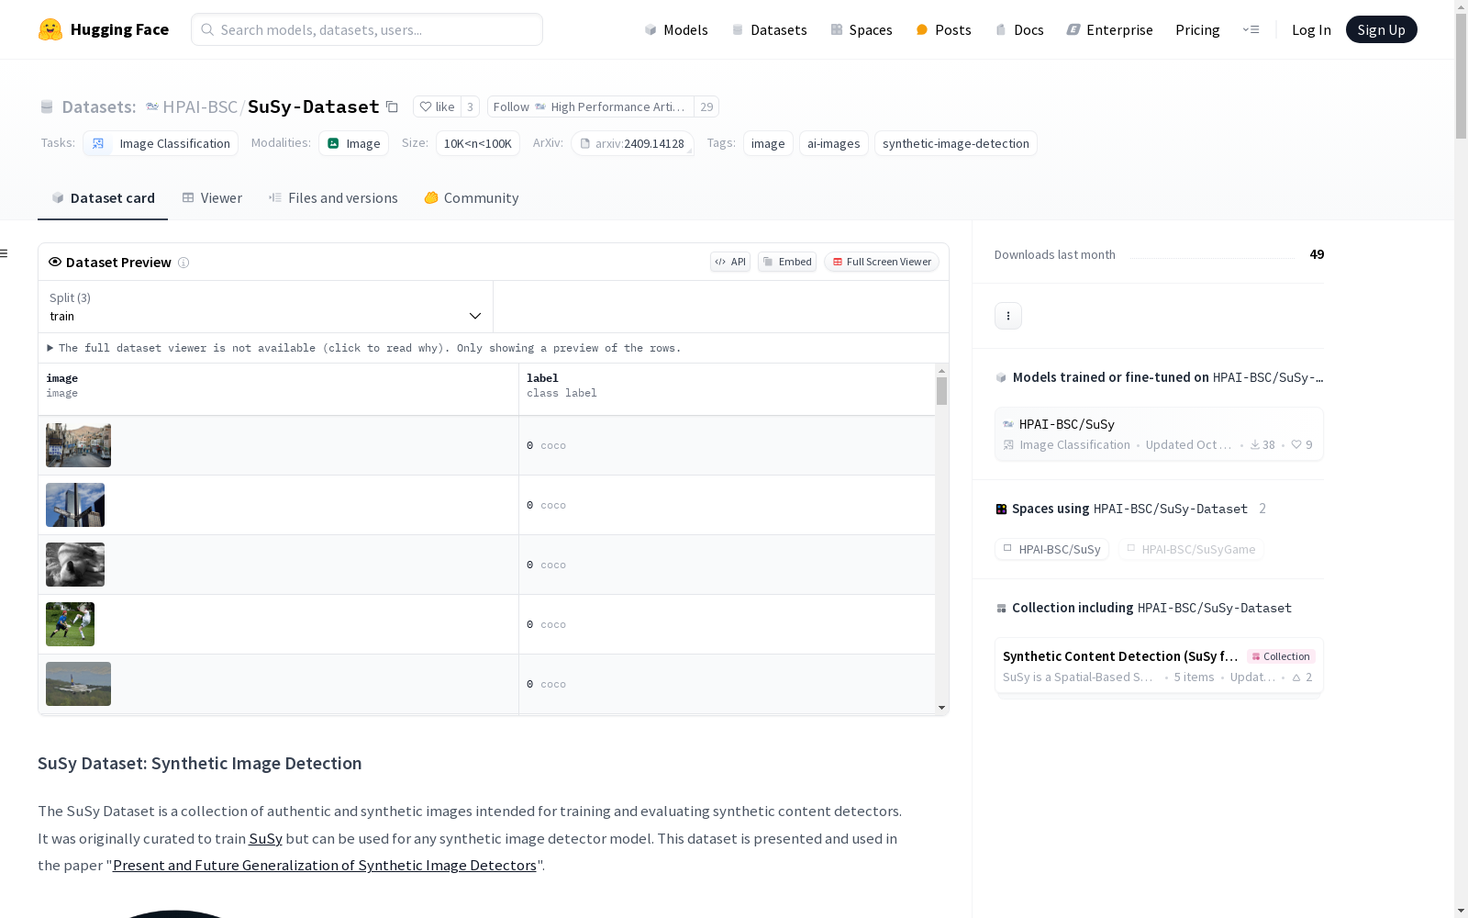
Task: Click the ai-images tag
Action: pos(834,143)
